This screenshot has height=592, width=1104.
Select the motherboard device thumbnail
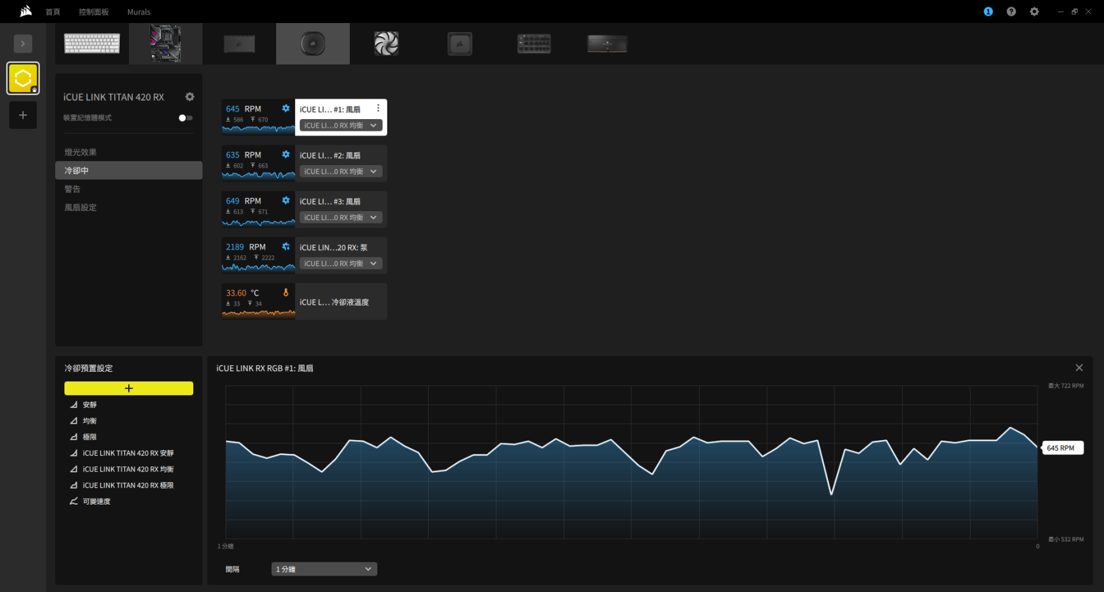pos(166,44)
